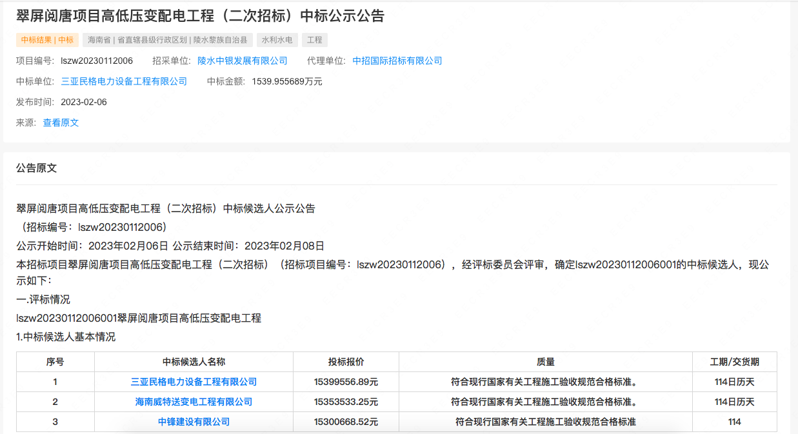The width and height of the screenshot is (798, 434).
Task: Open 海南威特送变电工程有限公司 candidate link
Action: 194,402
